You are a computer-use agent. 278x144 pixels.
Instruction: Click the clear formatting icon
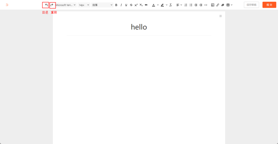coord(171,5)
